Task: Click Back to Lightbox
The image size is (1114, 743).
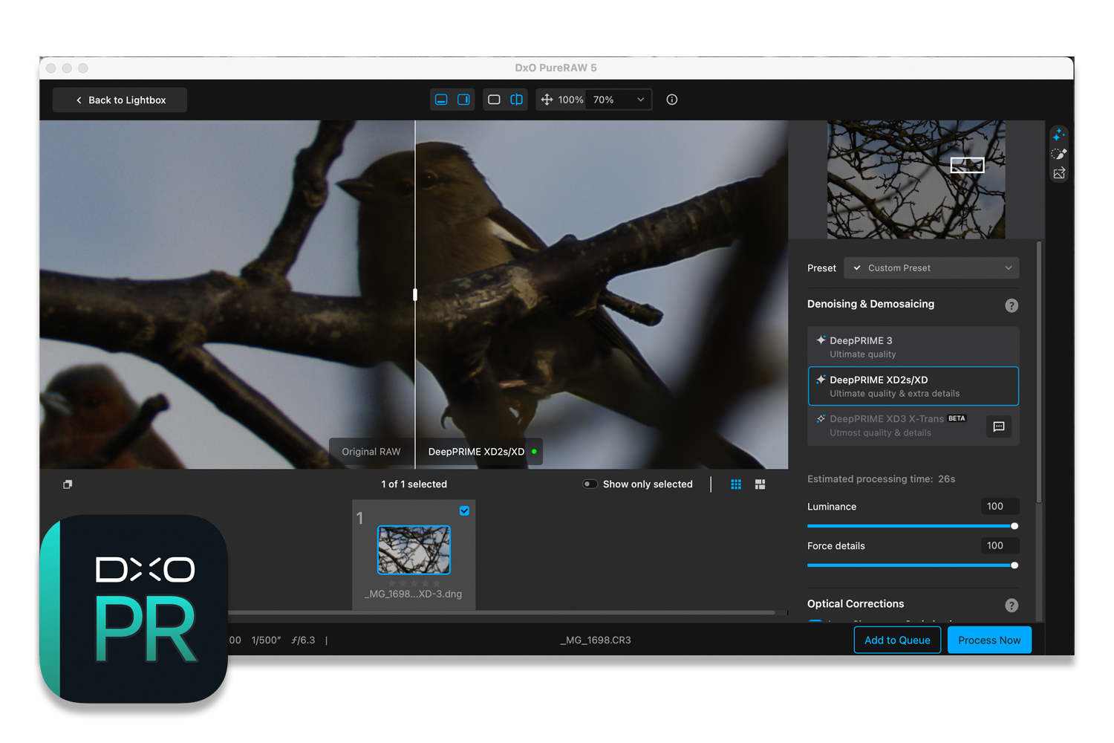Action: (x=120, y=100)
